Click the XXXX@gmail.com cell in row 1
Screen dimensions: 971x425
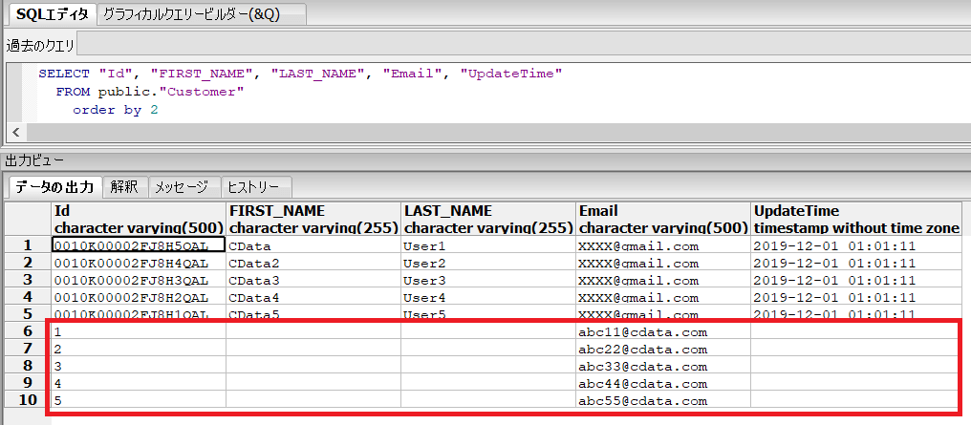(663, 245)
